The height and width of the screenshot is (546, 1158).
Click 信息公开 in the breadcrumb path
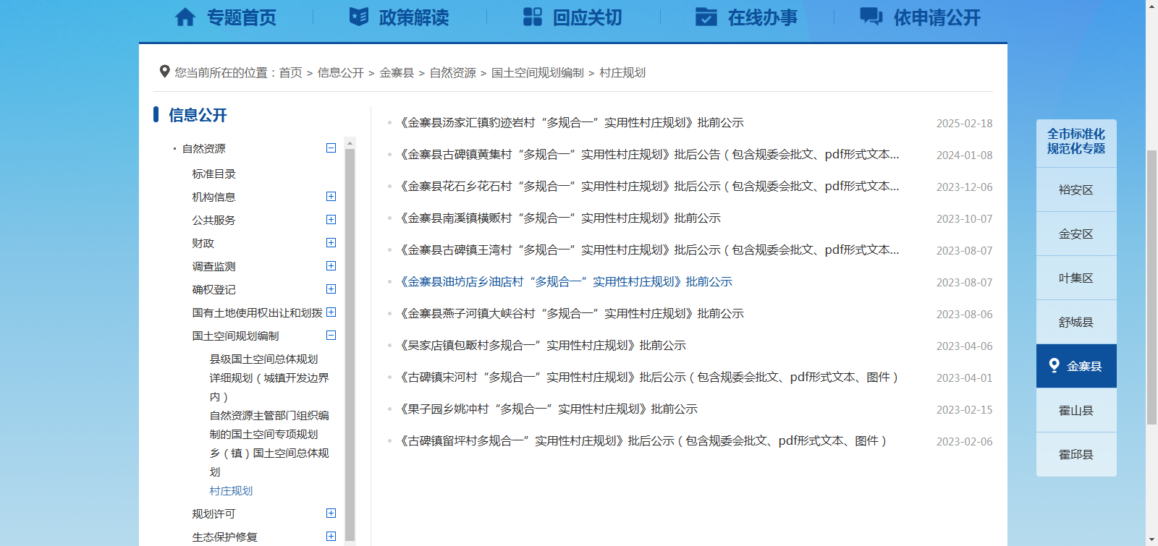click(340, 73)
